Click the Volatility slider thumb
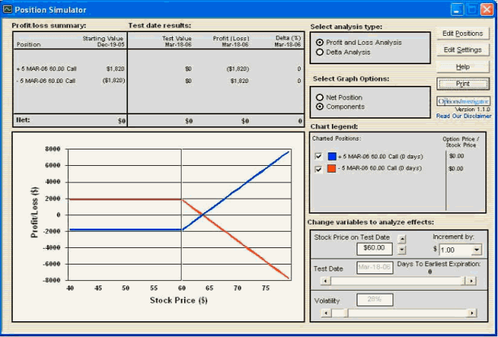 (345, 312)
